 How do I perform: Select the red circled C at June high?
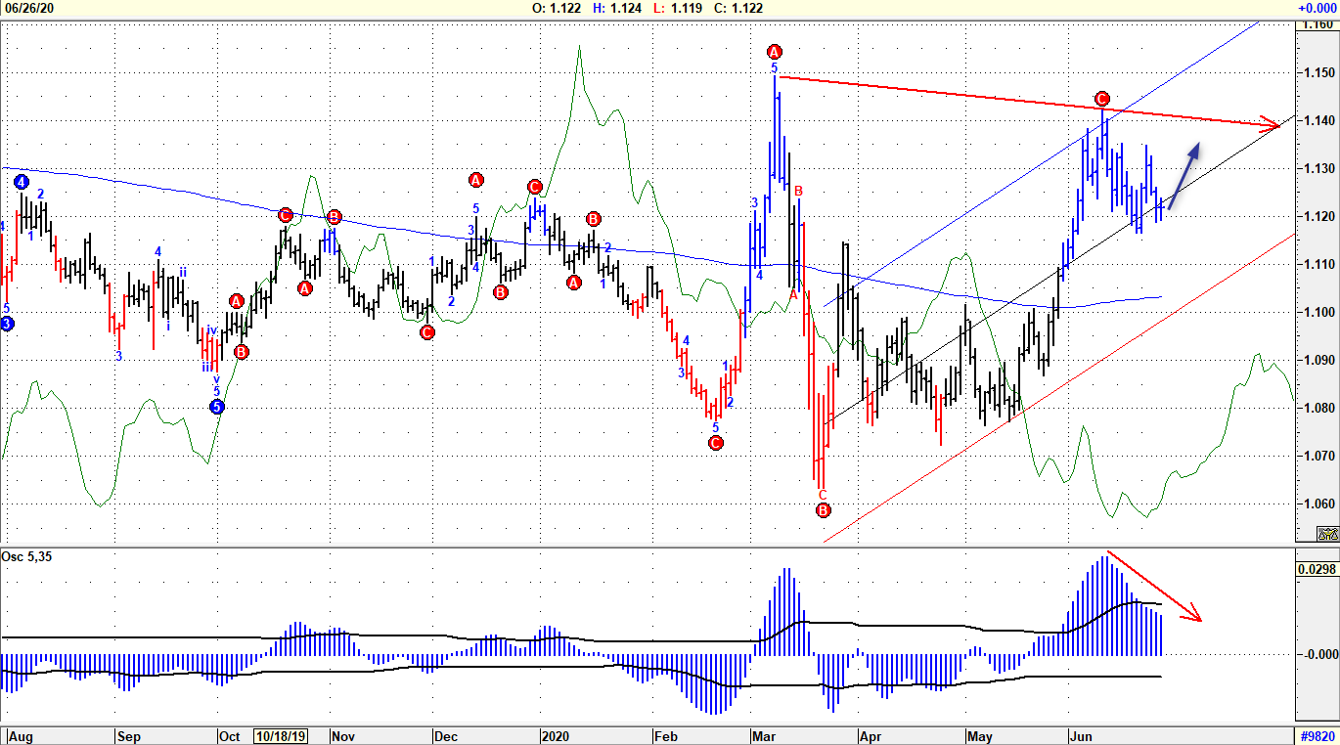coord(1102,99)
